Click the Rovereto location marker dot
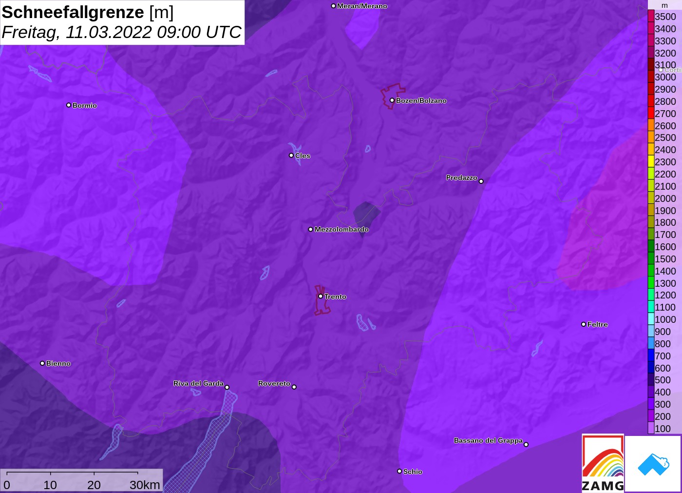Image resolution: width=682 pixels, height=493 pixels. (294, 387)
